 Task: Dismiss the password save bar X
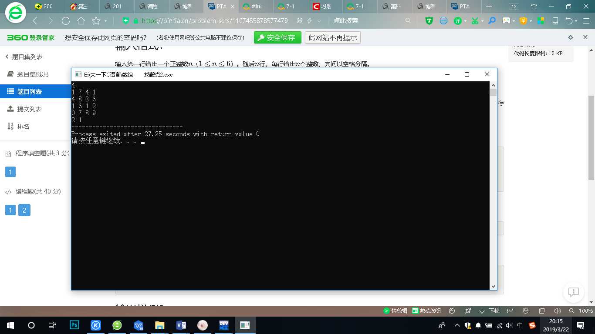585,37
